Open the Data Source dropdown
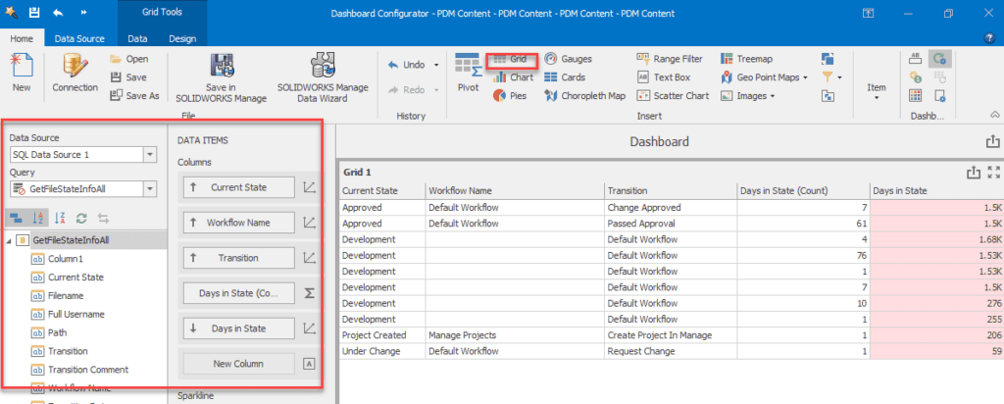This screenshot has width=1004, height=404. coord(149,155)
